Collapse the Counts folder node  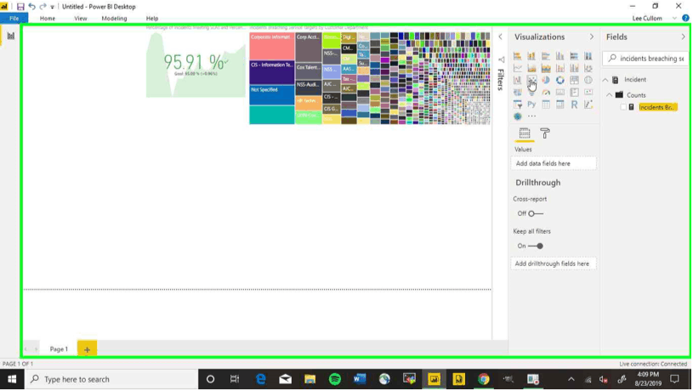tap(609, 95)
